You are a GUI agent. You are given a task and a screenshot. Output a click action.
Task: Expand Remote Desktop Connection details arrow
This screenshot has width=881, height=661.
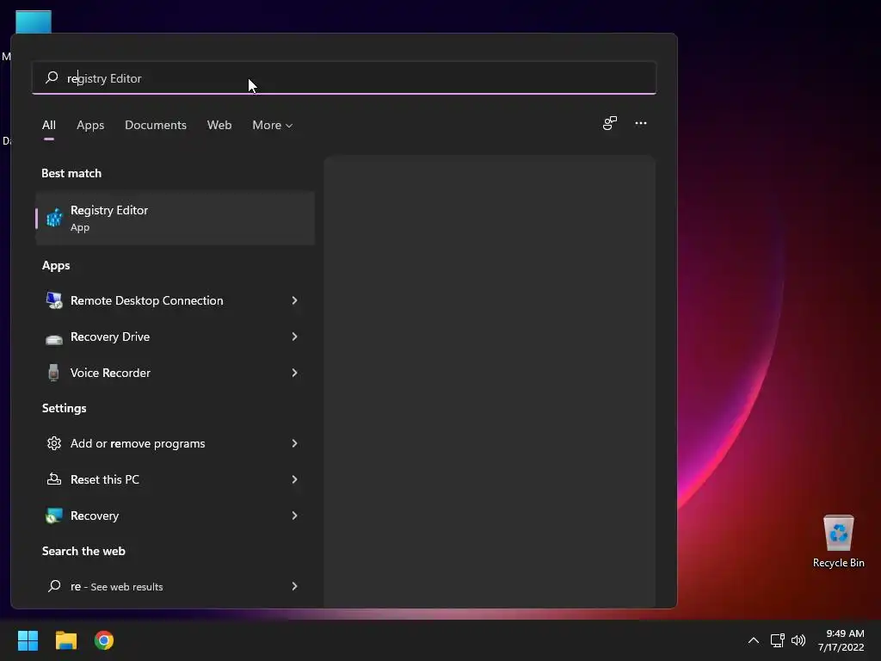pos(294,300)
